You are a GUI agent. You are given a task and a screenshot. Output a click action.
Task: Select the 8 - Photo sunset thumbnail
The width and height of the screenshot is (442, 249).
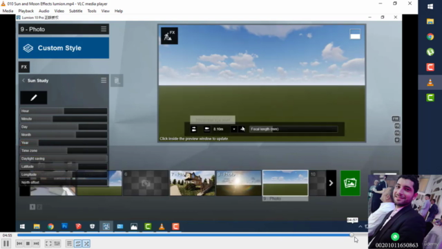pos(239,183)
